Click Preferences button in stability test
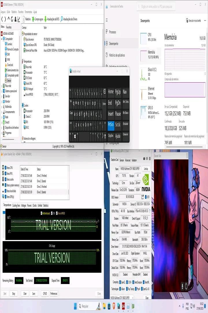208x313 pixels. [x=54, y=293]
